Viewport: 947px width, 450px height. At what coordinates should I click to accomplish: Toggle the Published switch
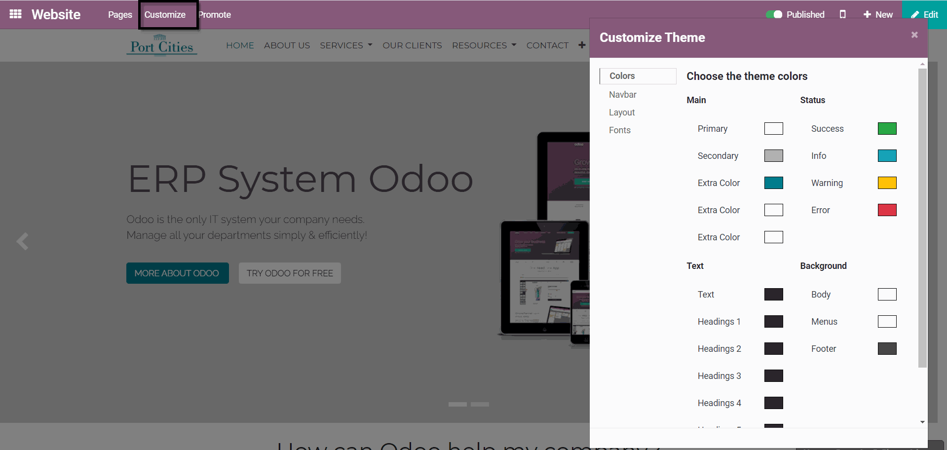pyautogui.click(x=774, y=14)
